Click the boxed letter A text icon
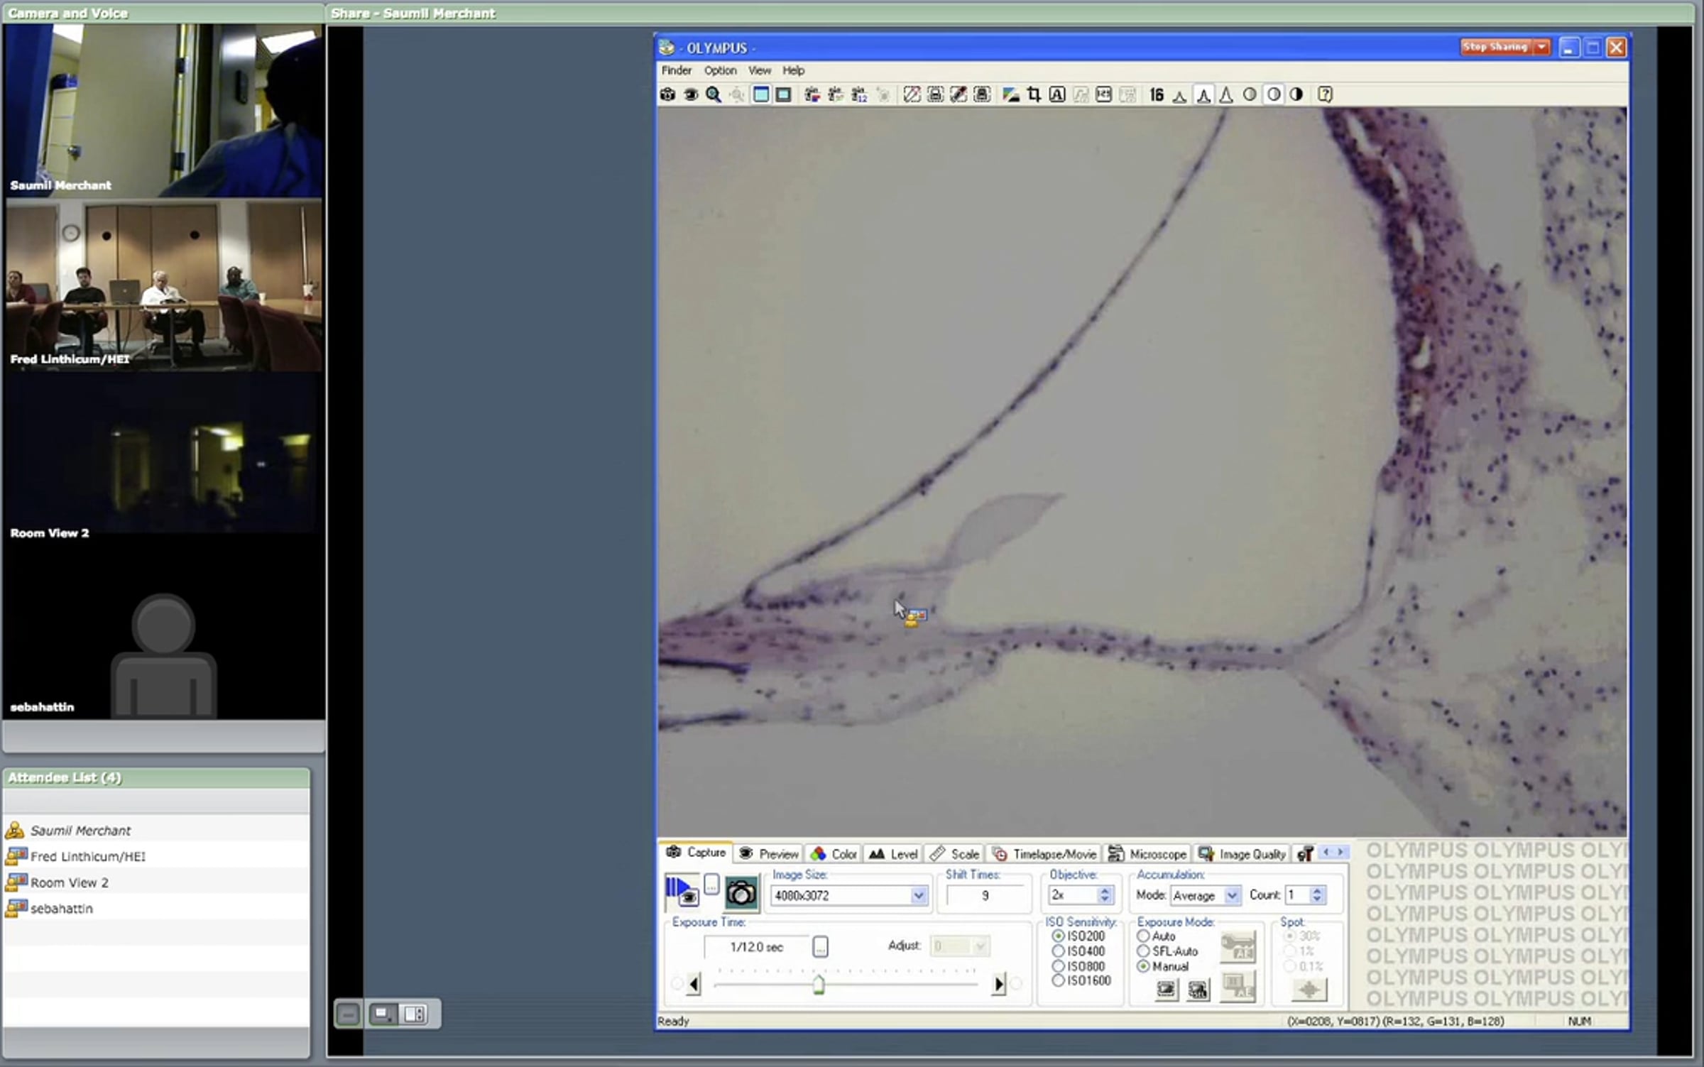Image resolution: width=1704 pixels, height=1067 pixels. pos(1057,94)
